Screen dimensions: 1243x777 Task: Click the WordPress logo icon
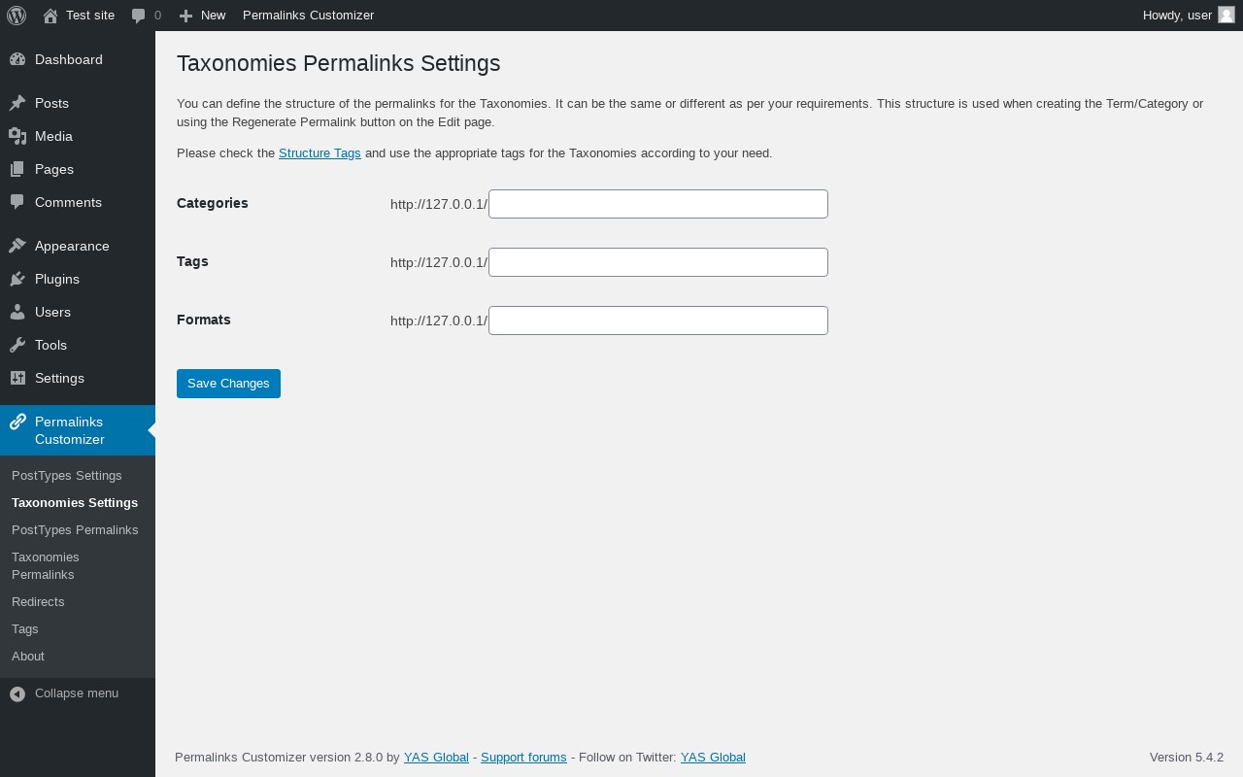(x=17, y=16)
